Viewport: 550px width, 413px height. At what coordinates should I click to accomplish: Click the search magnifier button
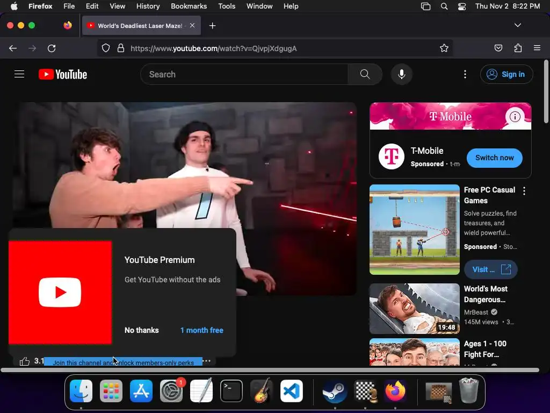tap(365, 74)
